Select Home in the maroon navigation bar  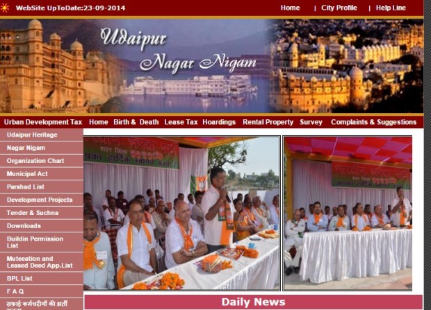click(99, 122)
